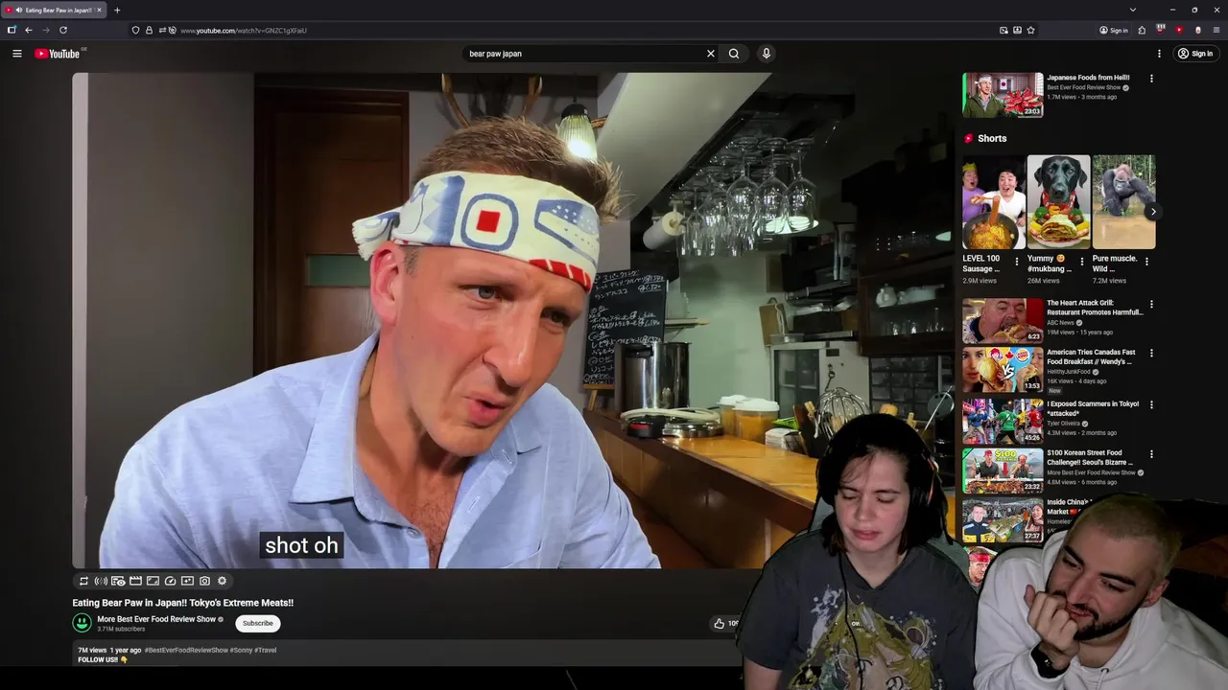
Task: Expand video with the resize icon
Action: click(153, 581)
